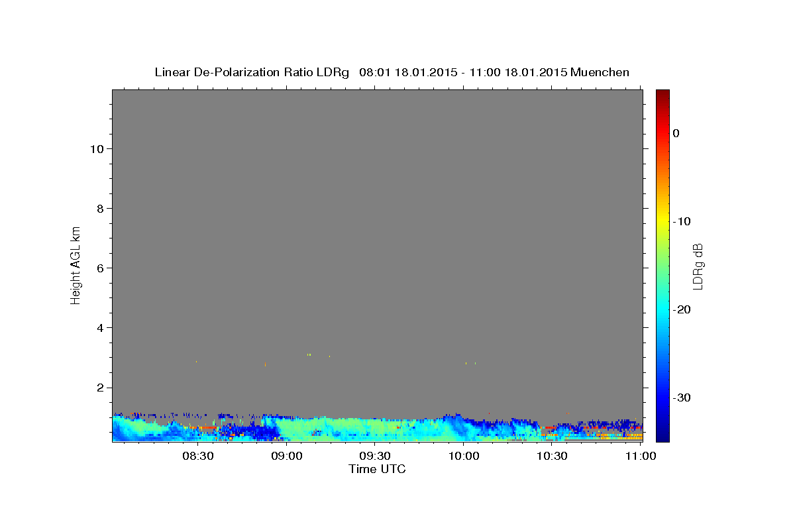The image size is (795, 530).
Task: Click the 08:30 time tick label
Action: click(197, 456)
